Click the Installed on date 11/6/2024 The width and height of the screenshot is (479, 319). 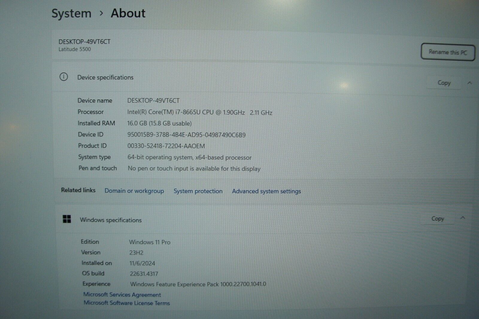tap(142, 263)
